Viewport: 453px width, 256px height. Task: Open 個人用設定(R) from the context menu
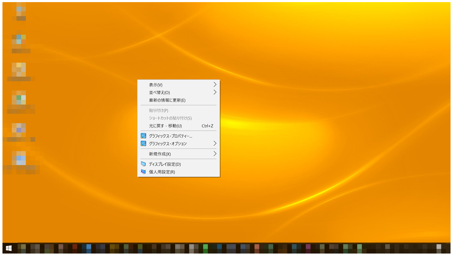162,172
